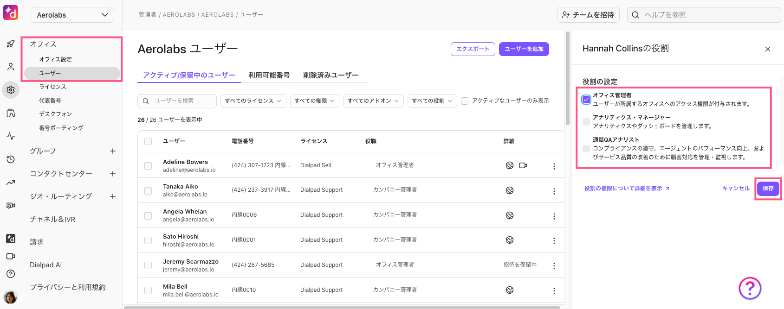Open three-dot menu for Adeline Bowers
The width and height of the screenshot is (784, 309).
[554, 166]
